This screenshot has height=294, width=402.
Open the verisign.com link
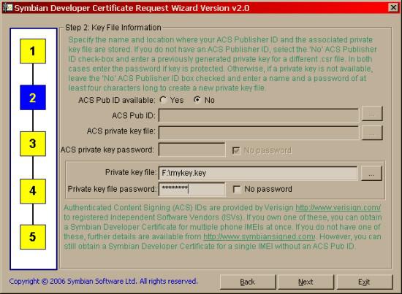click(338, 207)
